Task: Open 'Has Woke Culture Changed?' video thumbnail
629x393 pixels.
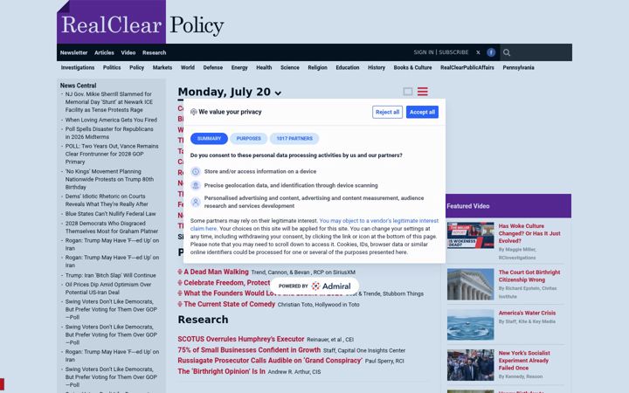Action: pos(471,236)
